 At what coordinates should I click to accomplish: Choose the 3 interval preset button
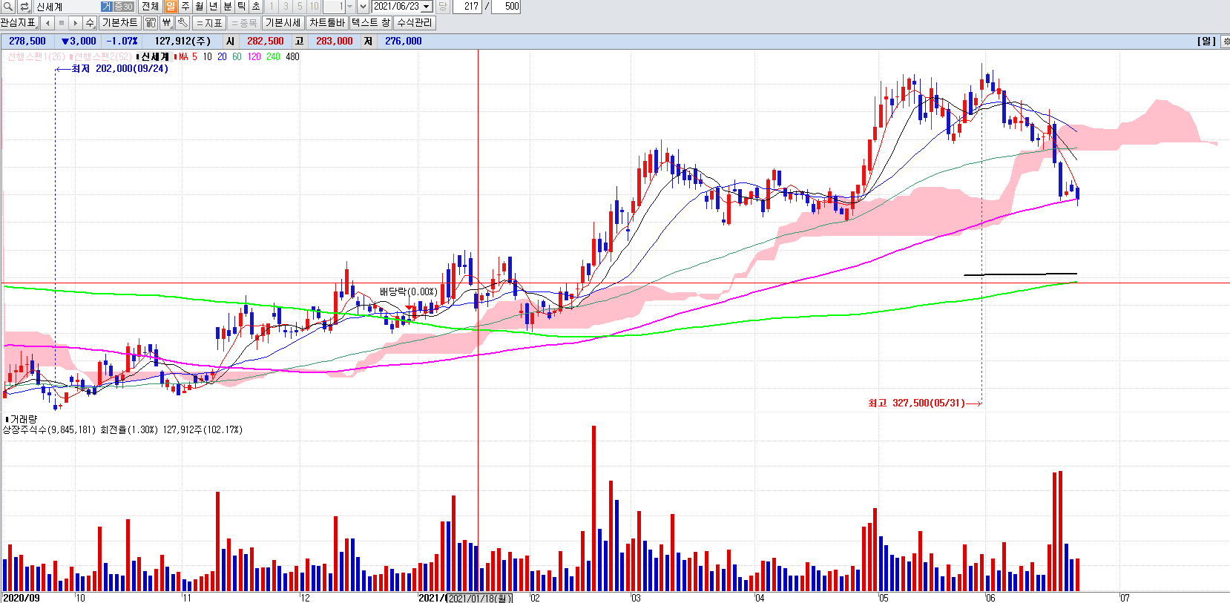point(286,7)
